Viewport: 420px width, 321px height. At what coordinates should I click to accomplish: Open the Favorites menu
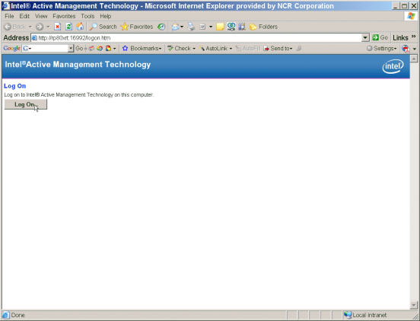[64, 16]
